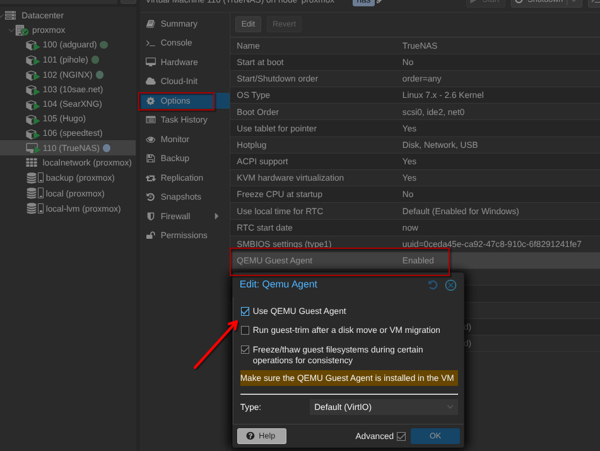This screenshot has height=451, width=600.
Task: Open container 106 (speedtest) icon
Action: tap(33, 134)
